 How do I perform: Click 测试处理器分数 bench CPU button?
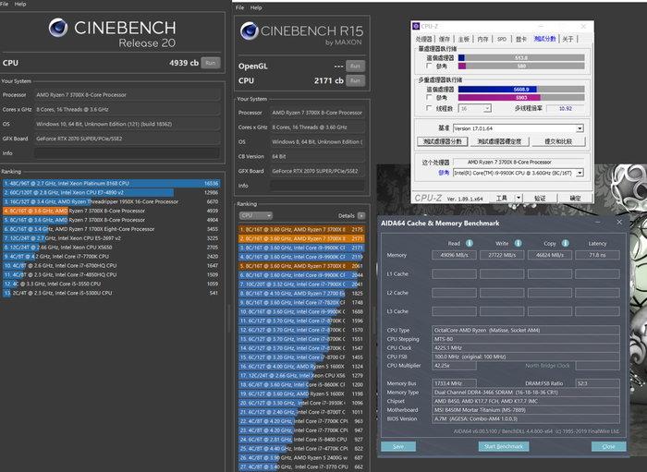[x=443, y=141]
